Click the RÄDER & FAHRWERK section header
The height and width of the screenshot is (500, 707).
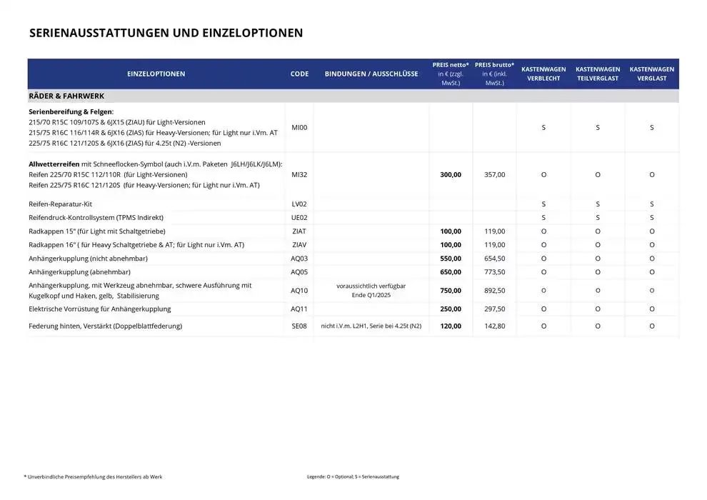[x=67, y=96]
